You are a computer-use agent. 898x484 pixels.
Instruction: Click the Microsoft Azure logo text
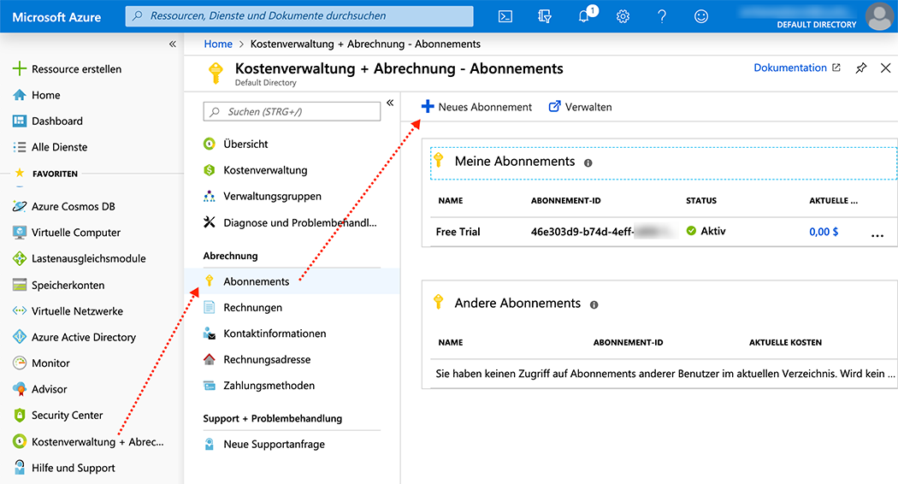click(x=56, y=17)
